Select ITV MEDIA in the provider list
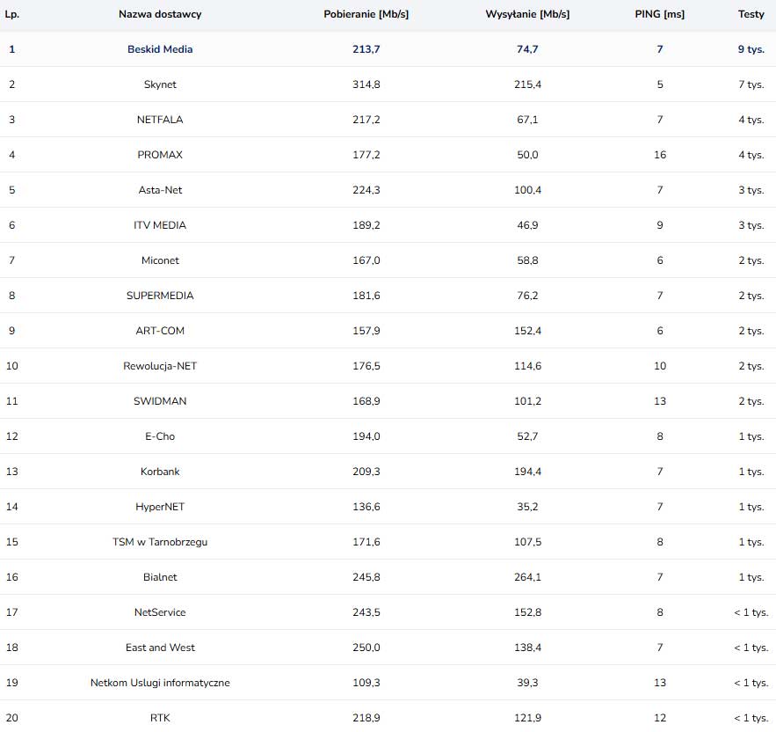776x732 pixels. coord(160,225)
